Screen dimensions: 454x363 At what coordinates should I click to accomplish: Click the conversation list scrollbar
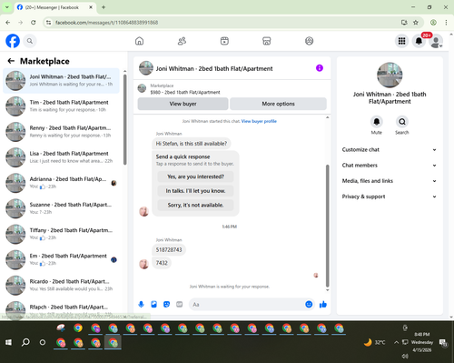point(124,120)
